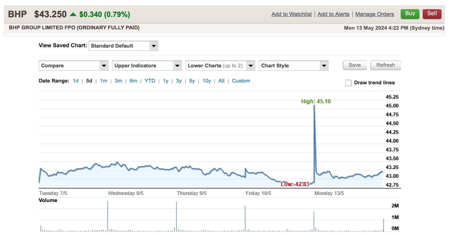This screenshot has height=236, width=449.
Task: Open the Compare dropdown
Action: coord(73,65)
